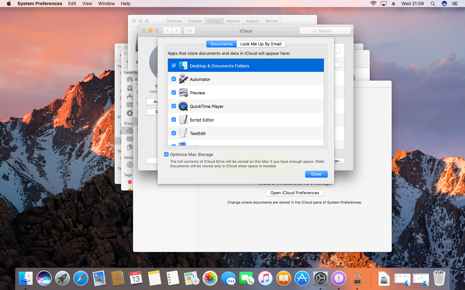
Task: Show all preferences grid button
Action: click(x=190, y=31)
